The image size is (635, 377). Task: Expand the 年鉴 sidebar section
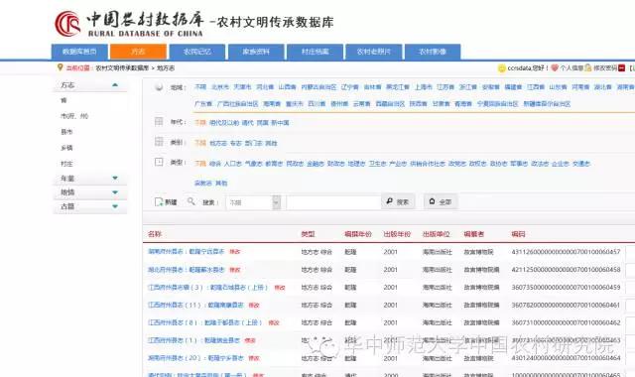pyautogui.click(x=115, y=179)
